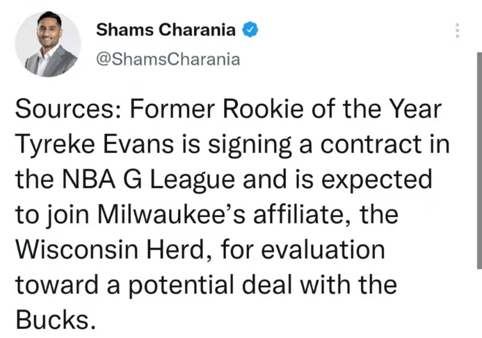Screen dimensions: 482x338
Task: Click the word "expected" in the tweet
Action: pos(377,180)
